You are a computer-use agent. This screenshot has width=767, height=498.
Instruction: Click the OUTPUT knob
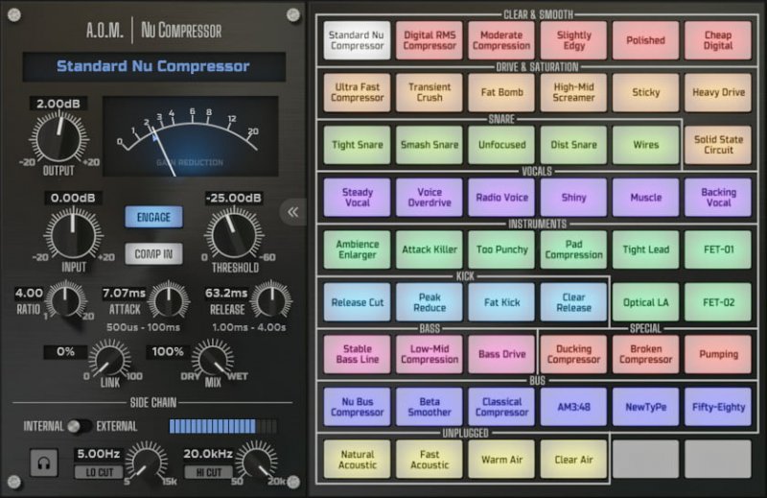[x=58, y=136]
